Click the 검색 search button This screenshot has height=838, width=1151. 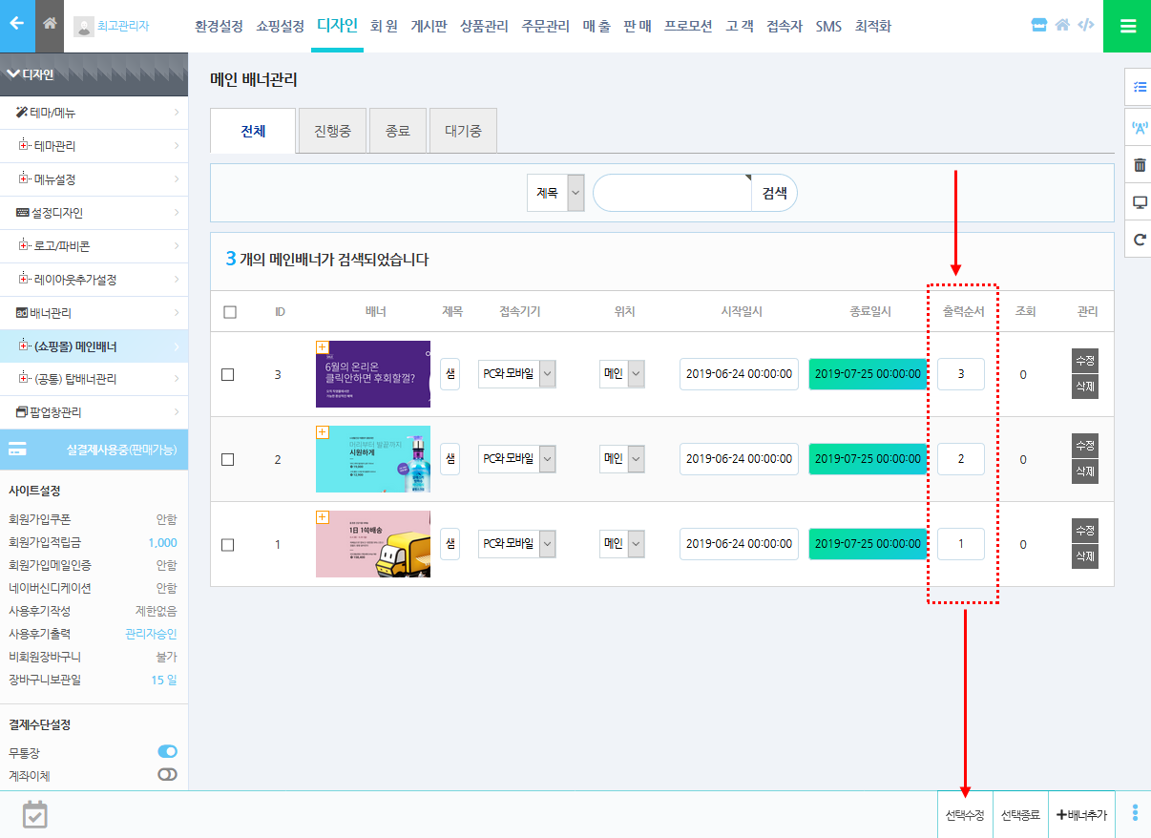pyautogui.click(x=773, y=192)
